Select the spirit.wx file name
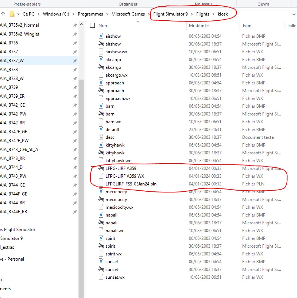Screen dimensions: 297x298 coord(114,254)
